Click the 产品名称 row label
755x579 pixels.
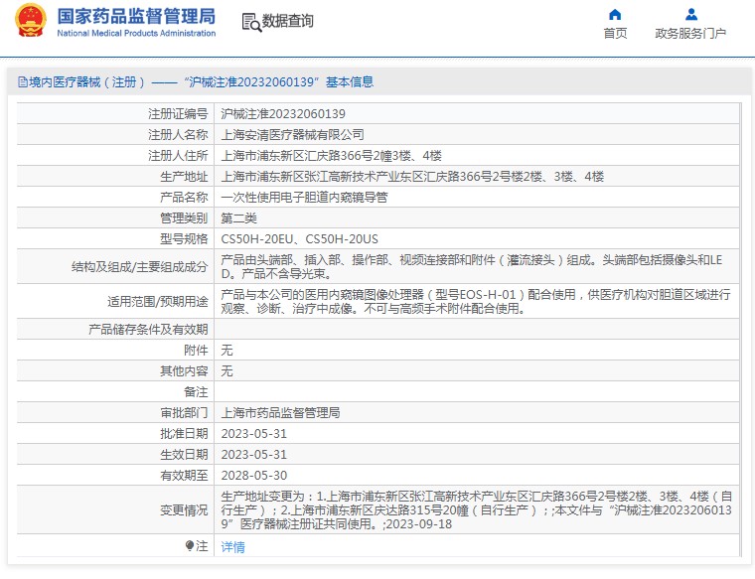(184, 198)
